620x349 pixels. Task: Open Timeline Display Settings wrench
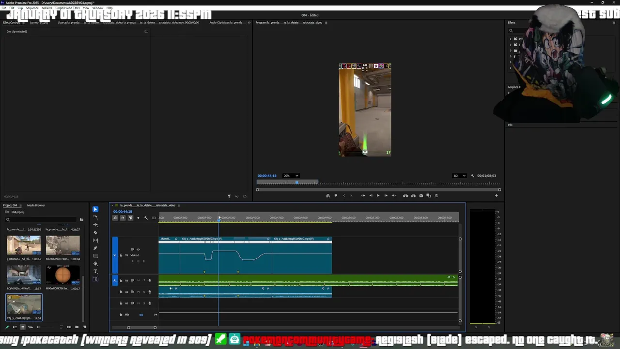(x=146, y=218)
